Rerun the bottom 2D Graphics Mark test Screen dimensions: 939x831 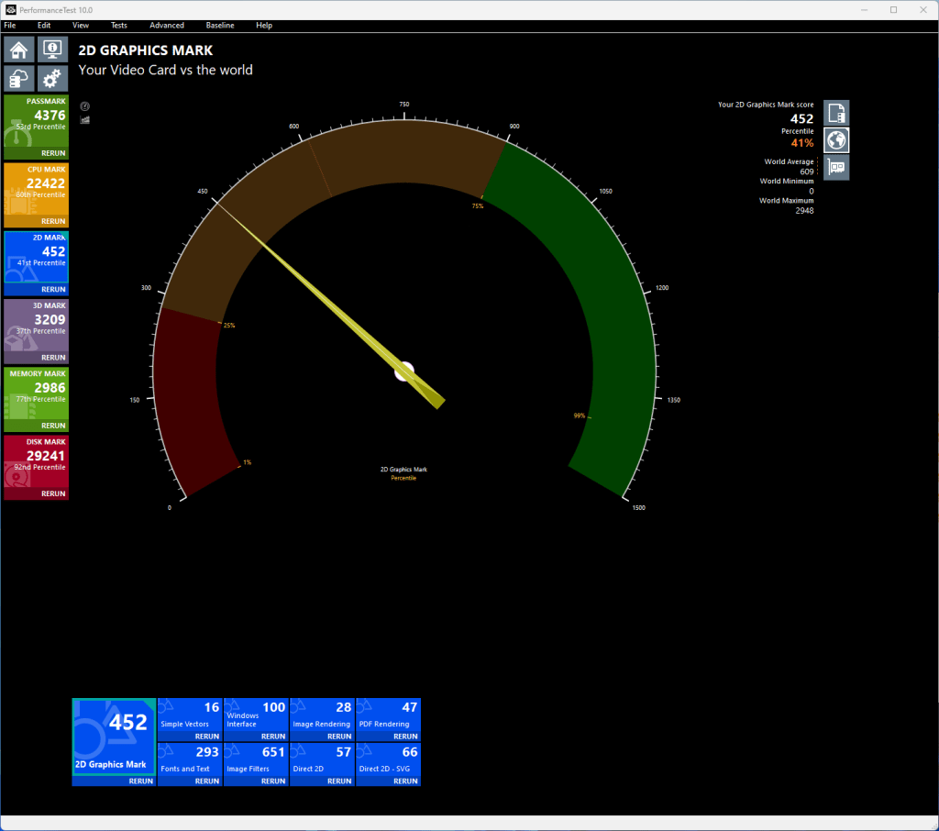pyautogui.click(x=140, y=781)
